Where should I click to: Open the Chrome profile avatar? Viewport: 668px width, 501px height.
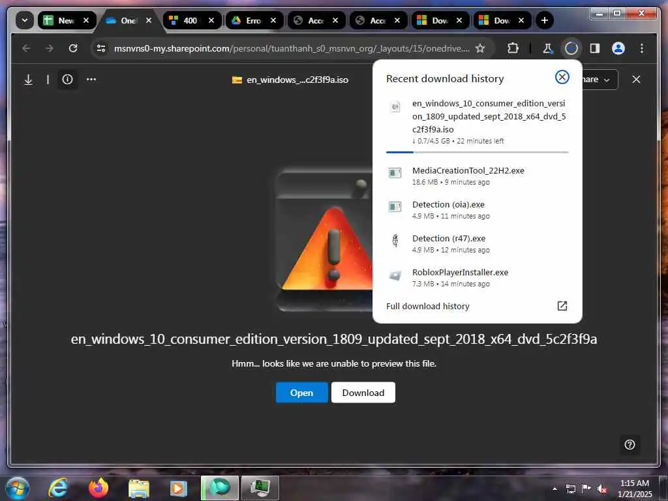(618, 48)
